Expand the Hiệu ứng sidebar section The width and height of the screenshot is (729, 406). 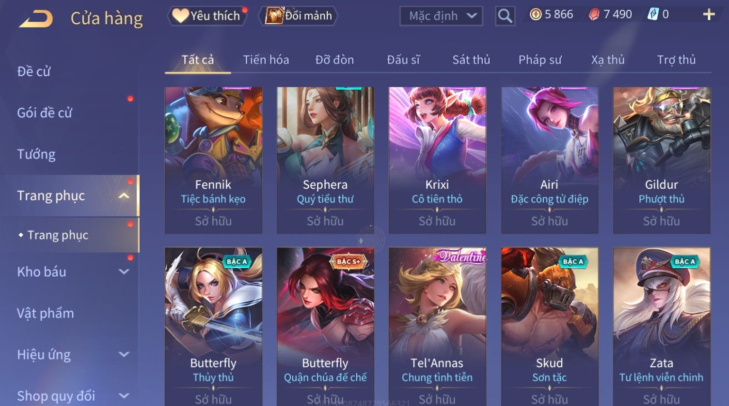click(x=124, y=355)
